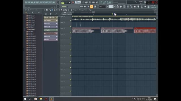Viewport: 181px width, 101px height.
Task: Open the pattern selector box
Action: [x=111, y=7]
